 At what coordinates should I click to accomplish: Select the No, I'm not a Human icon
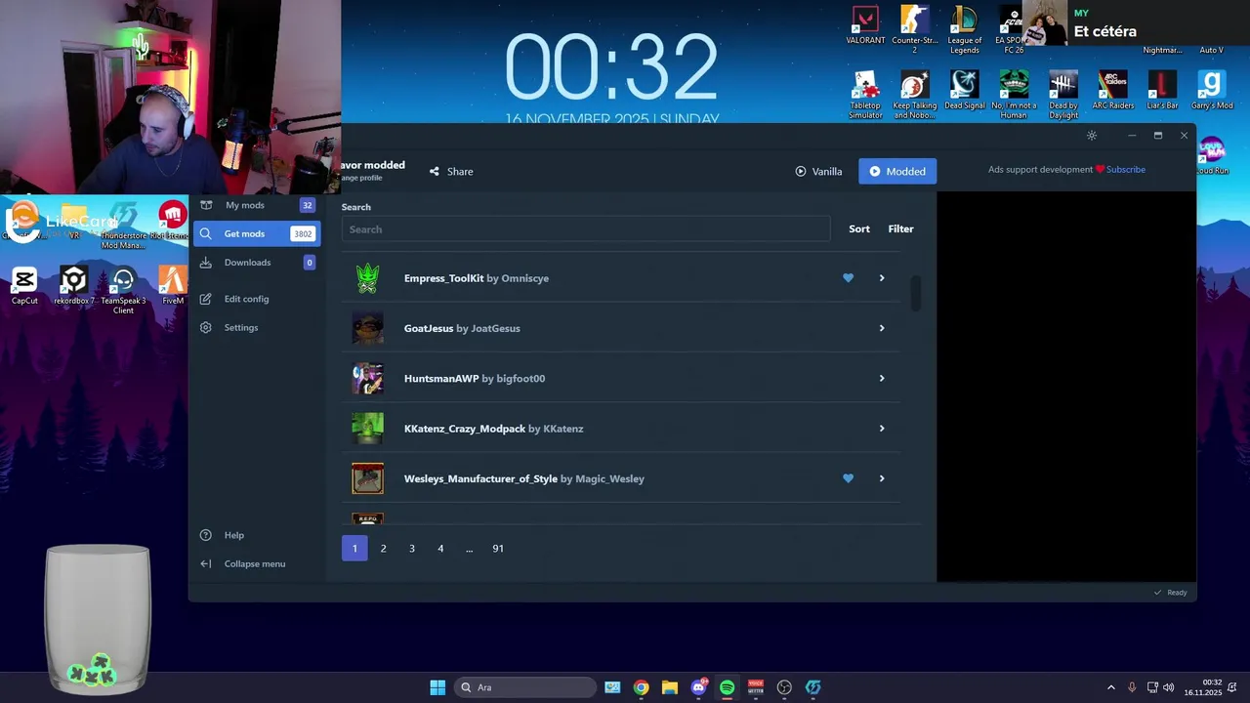1014,95
